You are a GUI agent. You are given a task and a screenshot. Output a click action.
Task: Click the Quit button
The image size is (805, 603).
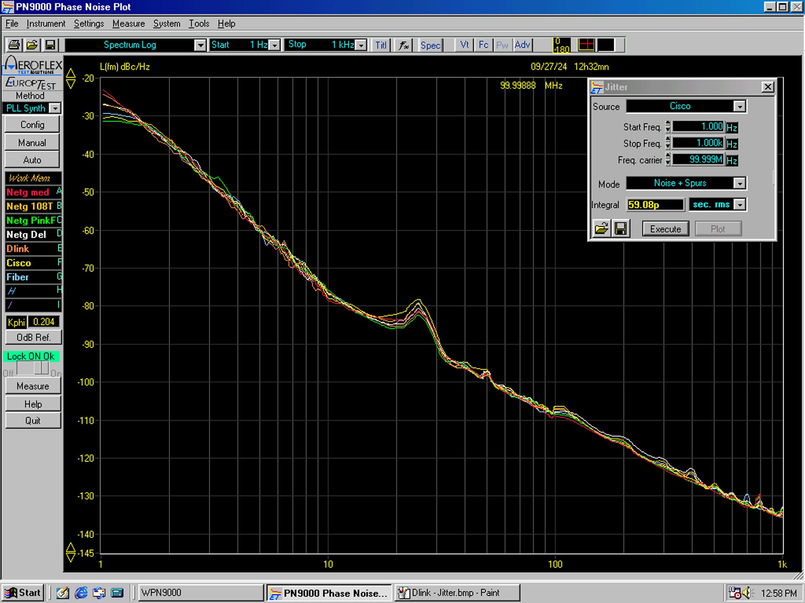click(33, 421)
